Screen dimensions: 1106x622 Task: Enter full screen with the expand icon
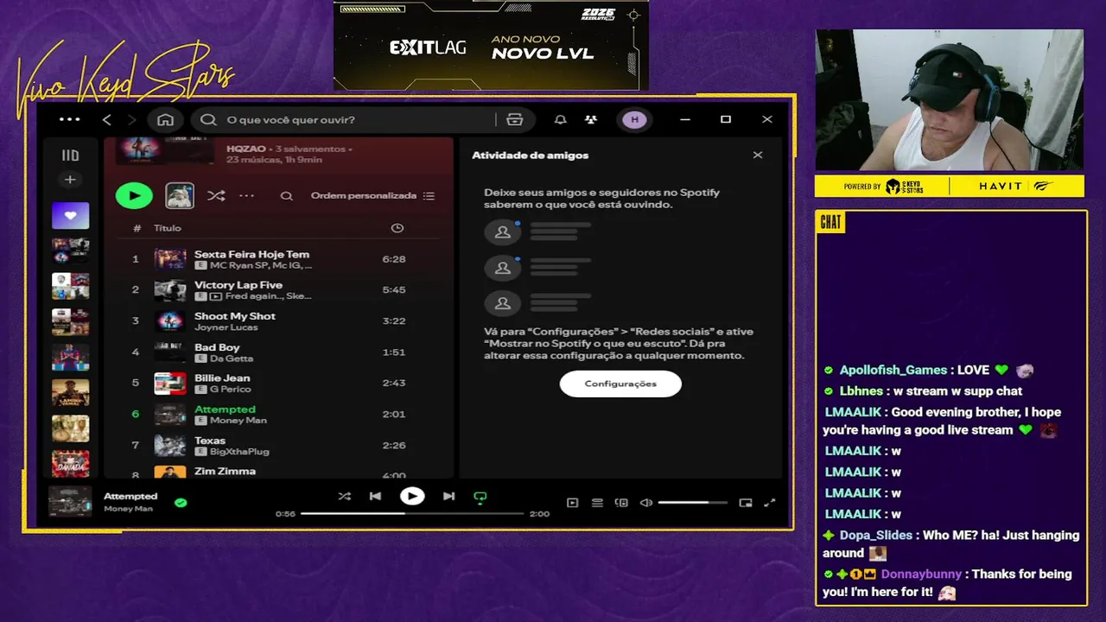click(x=770, y=503)
